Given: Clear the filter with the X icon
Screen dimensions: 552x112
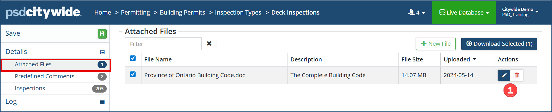Looking at the screenshot, I should [209, 44].
